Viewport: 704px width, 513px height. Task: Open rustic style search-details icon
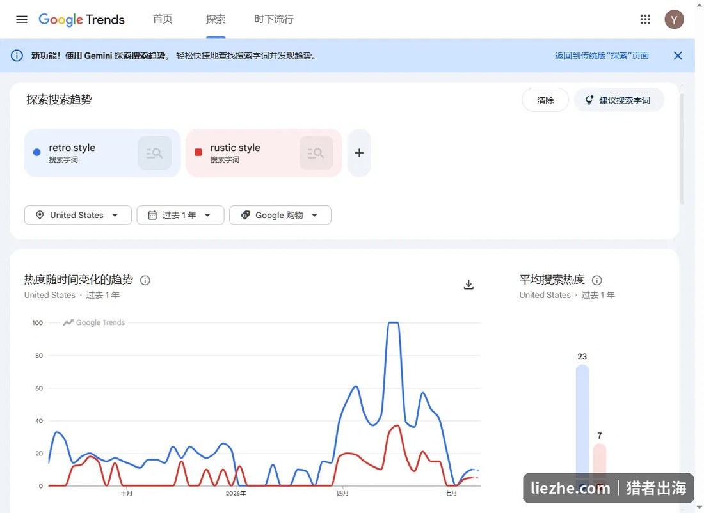[x=316, y=153]
